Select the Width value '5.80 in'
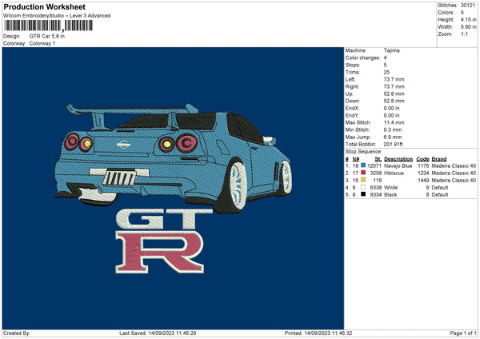 [468, 27]
